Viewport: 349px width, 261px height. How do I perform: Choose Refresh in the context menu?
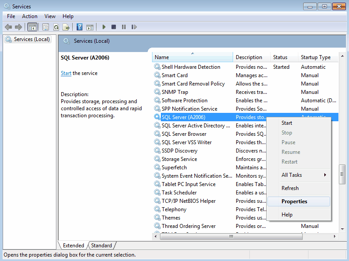tap(298, 188)
